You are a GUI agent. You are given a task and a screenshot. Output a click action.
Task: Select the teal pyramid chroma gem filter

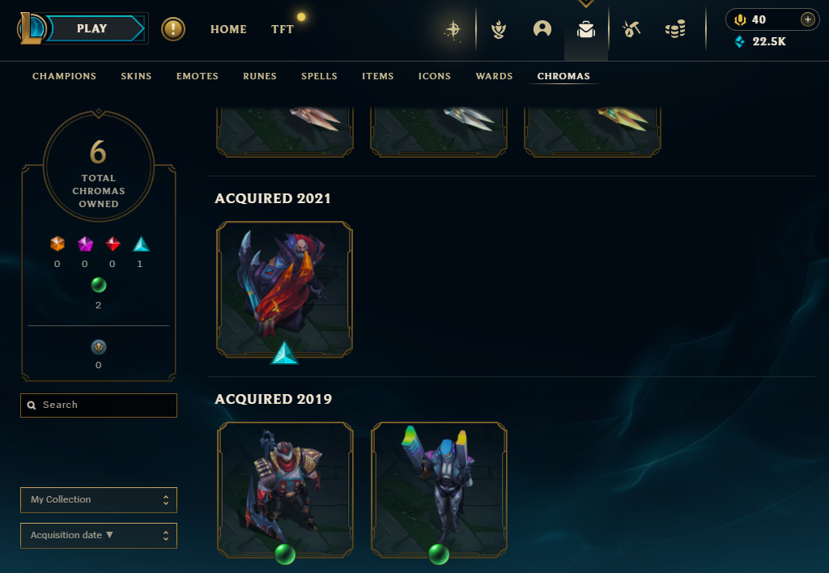coord(141,244)
